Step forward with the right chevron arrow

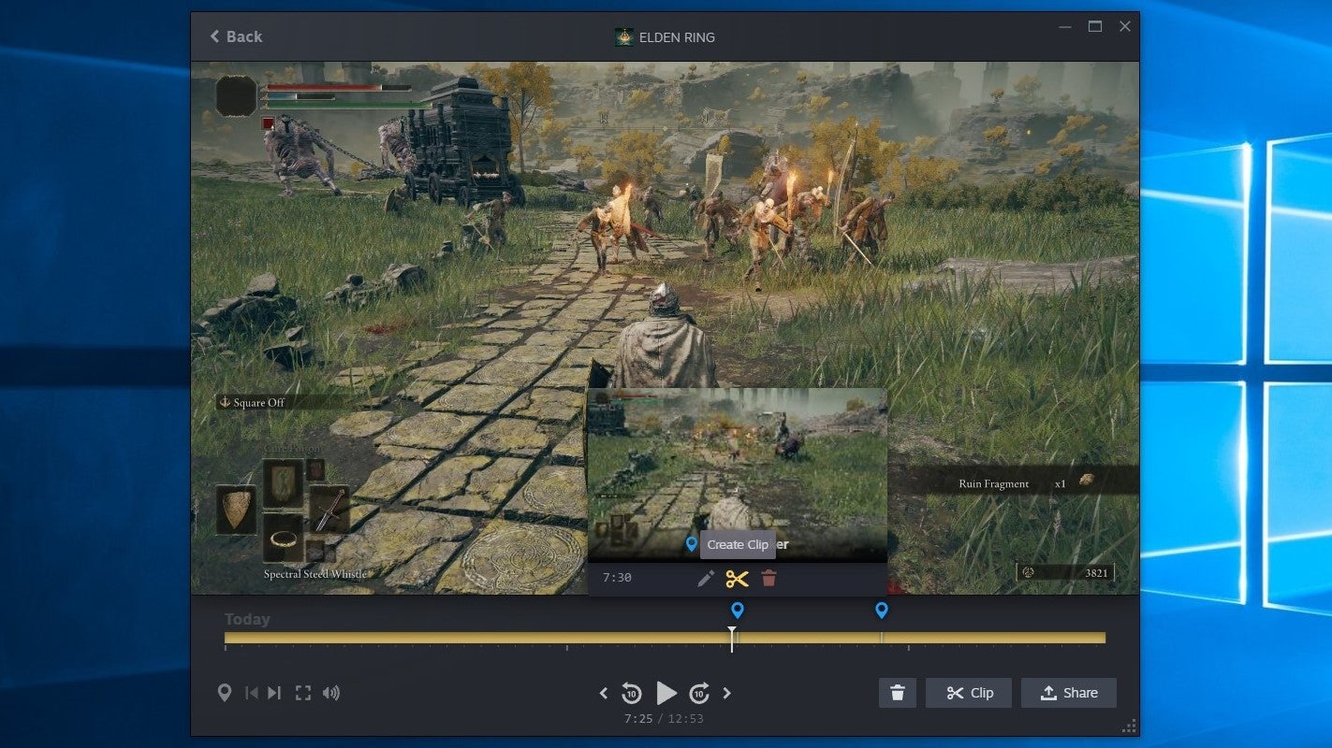click(728, 693)
